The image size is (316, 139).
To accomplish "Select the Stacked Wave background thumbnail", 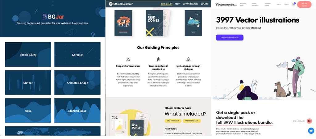I will pyautogui.click(x=77, y=111).
